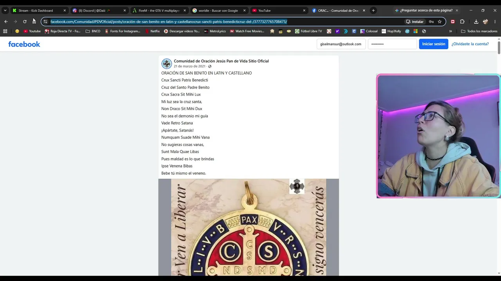Open the Youtube bookmark
Screen dimensions: 501x281
coord(32,31)
